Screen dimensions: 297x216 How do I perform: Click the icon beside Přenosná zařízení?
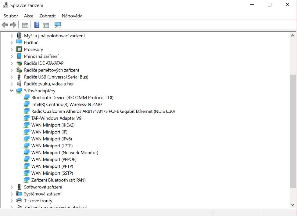coord(19,56)
